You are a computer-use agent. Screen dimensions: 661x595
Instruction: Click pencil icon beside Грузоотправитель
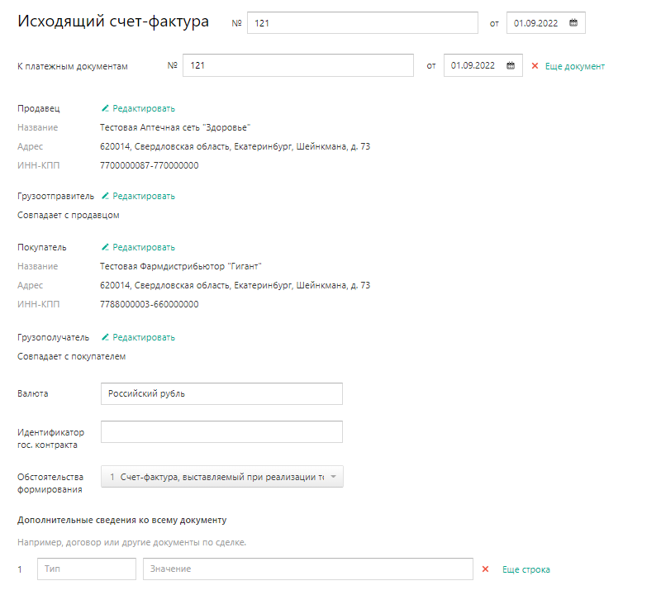[x=105, y=196]
